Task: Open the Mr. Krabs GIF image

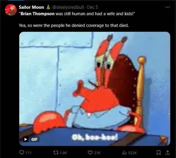Action: tap(95, 89)
